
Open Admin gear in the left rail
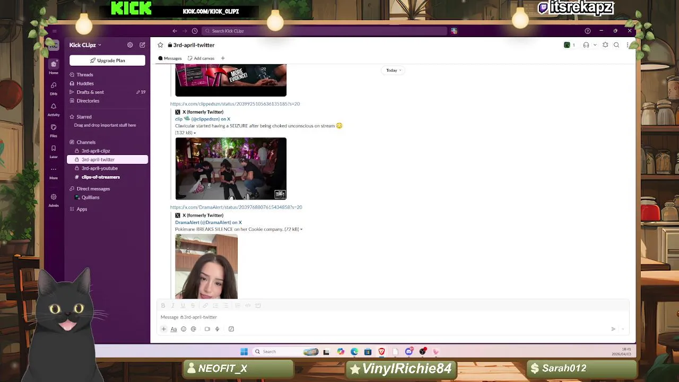(54, 199)
